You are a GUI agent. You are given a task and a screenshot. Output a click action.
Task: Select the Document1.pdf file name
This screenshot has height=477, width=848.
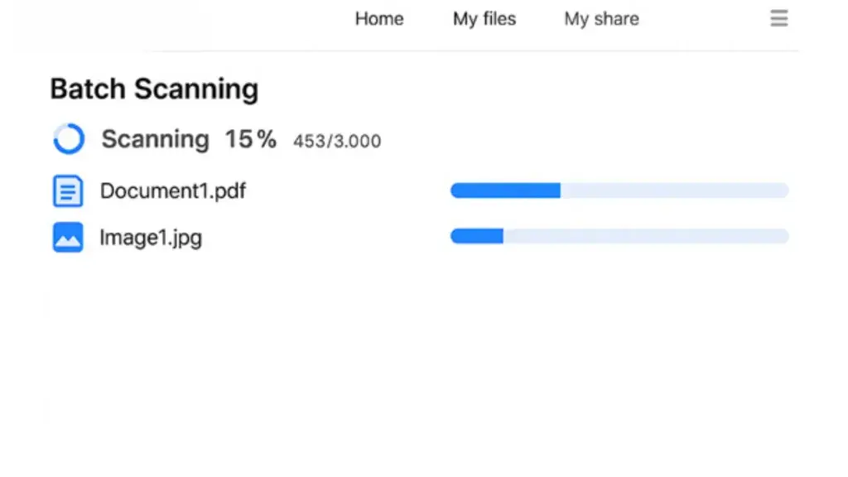(172, 191)
